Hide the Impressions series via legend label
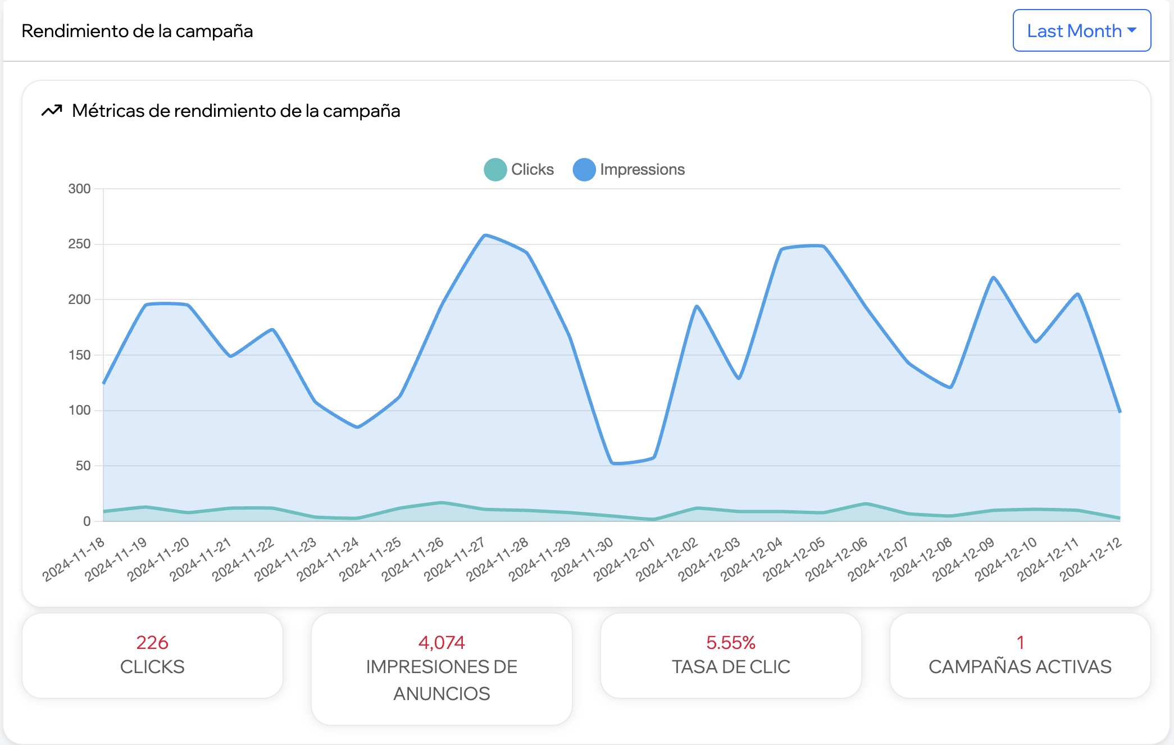This screenshot has width=1174, height=745. point(642,170)
